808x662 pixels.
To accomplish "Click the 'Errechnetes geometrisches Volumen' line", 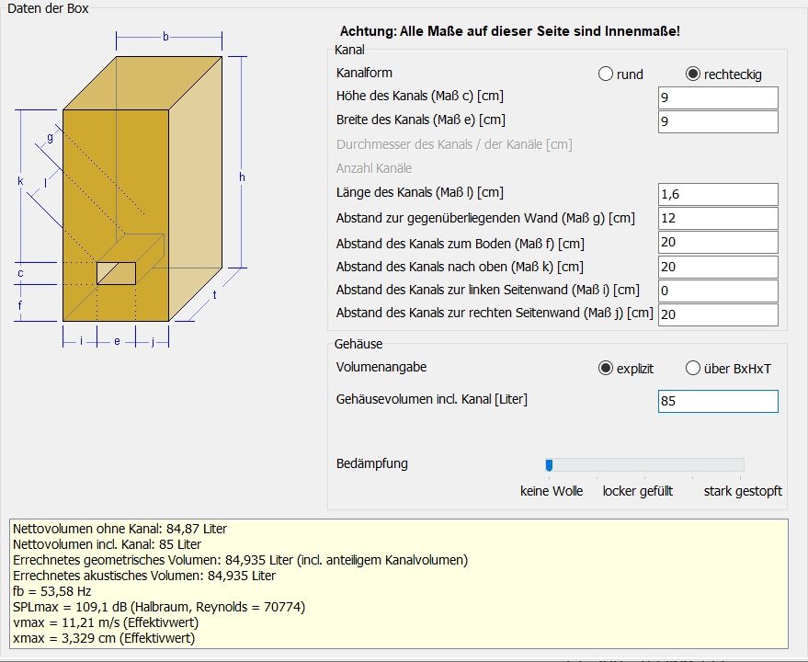I will point(240,560).
